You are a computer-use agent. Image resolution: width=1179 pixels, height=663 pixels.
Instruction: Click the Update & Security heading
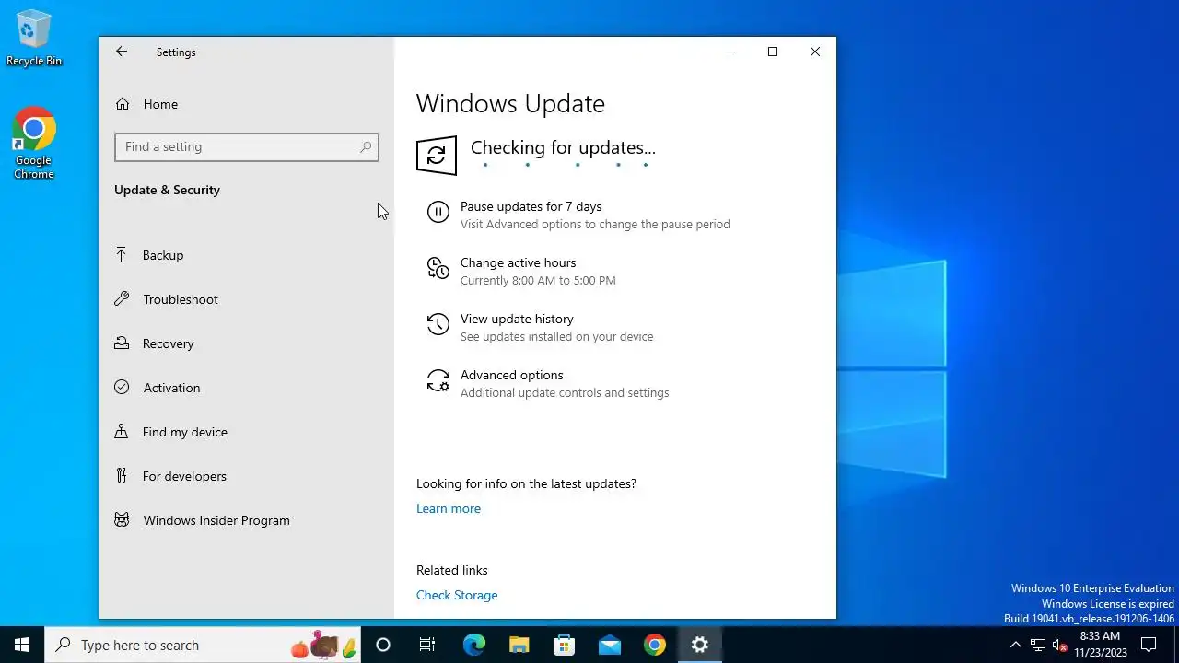pos(167,190)
